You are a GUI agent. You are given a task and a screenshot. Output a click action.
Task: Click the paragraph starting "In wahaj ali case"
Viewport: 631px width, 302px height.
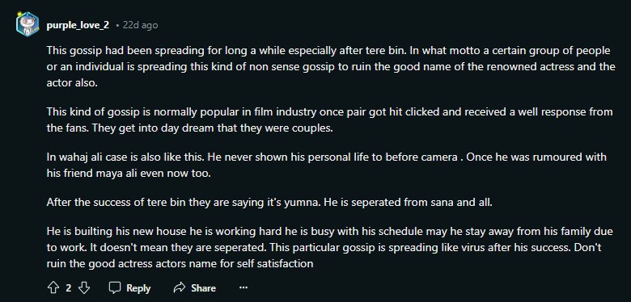[x=326, y=165]
